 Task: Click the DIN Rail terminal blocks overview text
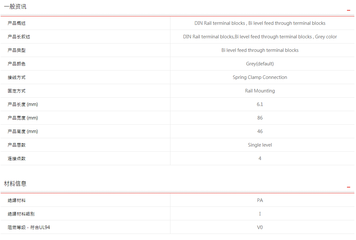260,23
